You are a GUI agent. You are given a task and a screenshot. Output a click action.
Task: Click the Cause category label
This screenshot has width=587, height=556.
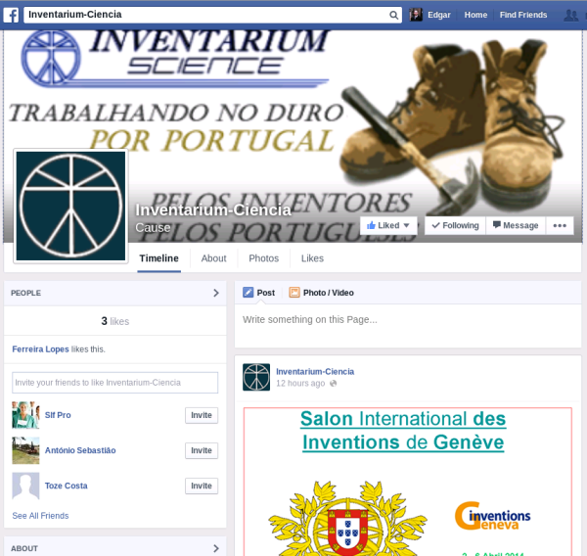(153, 228)
